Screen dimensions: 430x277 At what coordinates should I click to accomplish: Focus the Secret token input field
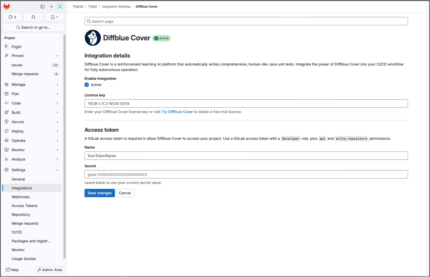click(246, 174)
